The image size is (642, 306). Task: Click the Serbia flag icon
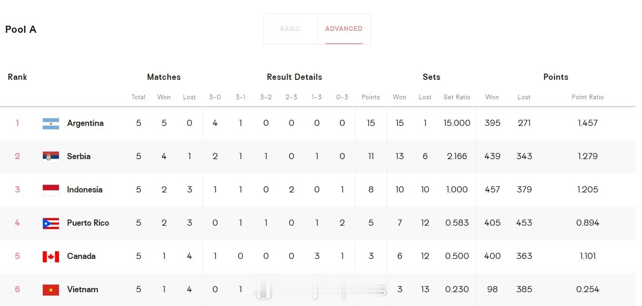(x=51, y=157)
